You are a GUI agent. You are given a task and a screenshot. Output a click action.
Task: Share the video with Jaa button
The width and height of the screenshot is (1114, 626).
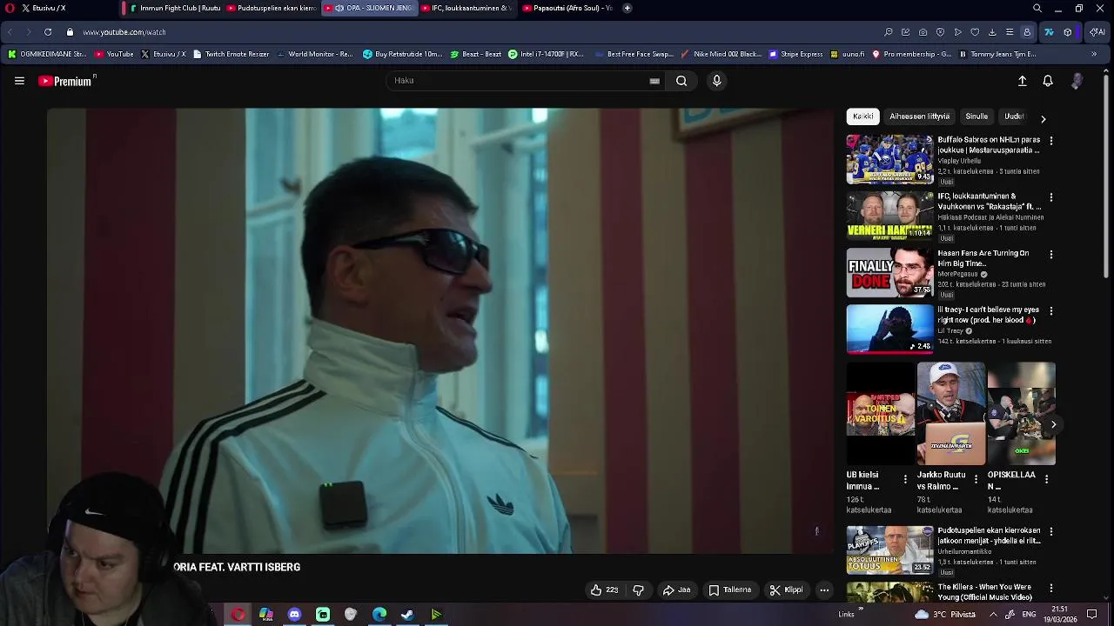(x=676, y=590)
